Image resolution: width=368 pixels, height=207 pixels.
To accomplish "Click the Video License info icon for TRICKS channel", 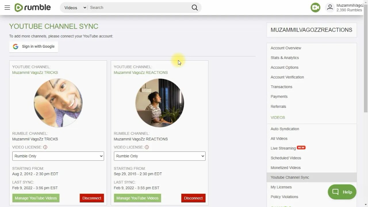I will point(45,147).
